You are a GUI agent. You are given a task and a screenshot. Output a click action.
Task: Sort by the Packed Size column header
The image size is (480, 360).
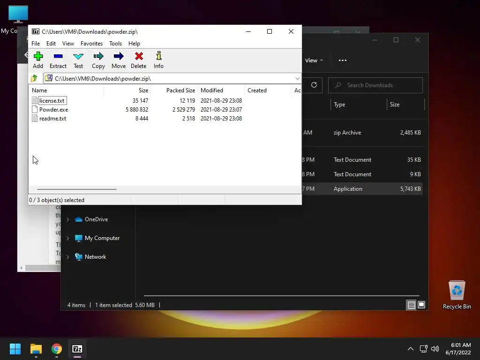[173, 90]
